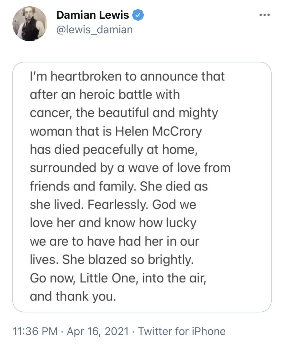Click "love her and know how lucky" line
This screenshot has height=344, width=284.
pos(113,223)
